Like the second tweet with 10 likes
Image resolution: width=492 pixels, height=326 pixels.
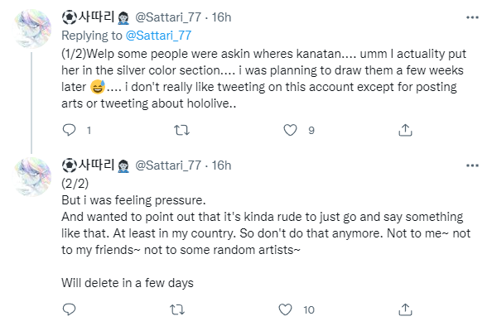(286, 309)
